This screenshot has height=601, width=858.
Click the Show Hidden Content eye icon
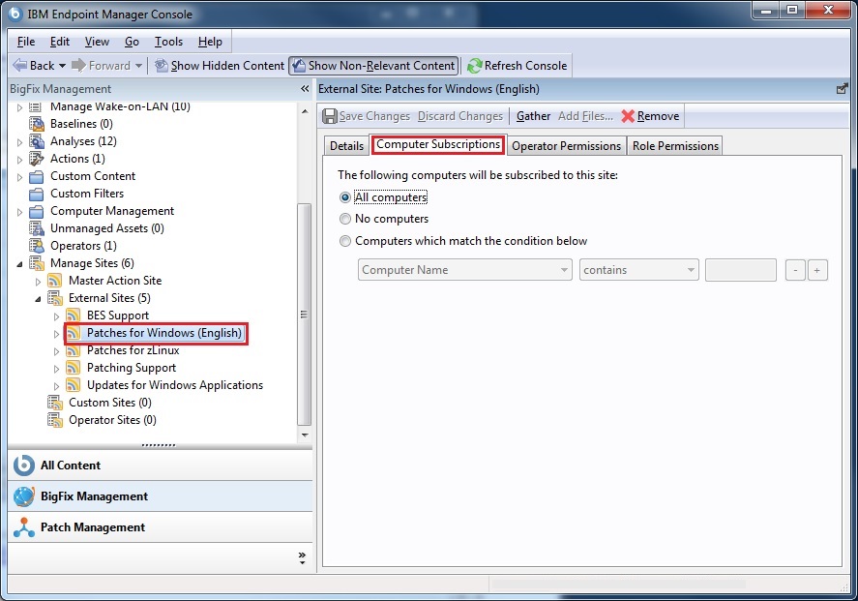point(161,66)
